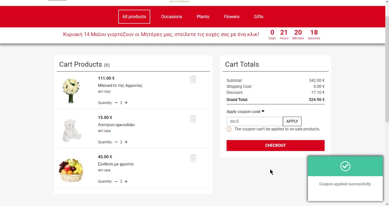
Task: Click the APPLY coupon button
Action: [292, 121]
